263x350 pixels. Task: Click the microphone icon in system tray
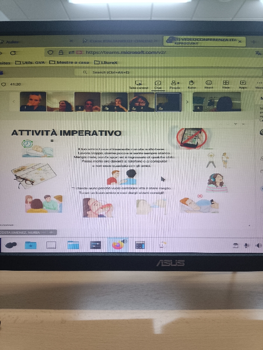246,246
